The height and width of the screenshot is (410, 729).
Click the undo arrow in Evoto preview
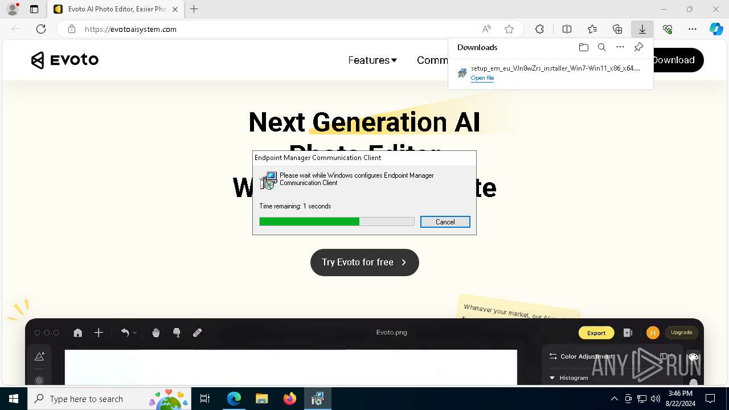125,333
